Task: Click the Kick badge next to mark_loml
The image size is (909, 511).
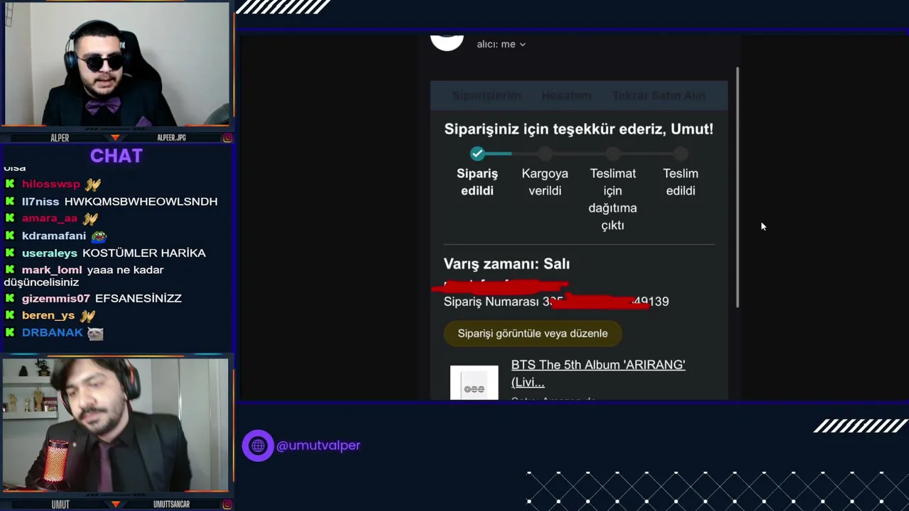Action: [x=10, y=270]
